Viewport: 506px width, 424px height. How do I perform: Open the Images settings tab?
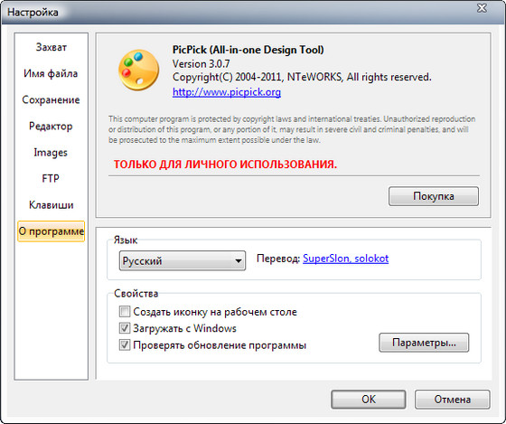(51, 153)
